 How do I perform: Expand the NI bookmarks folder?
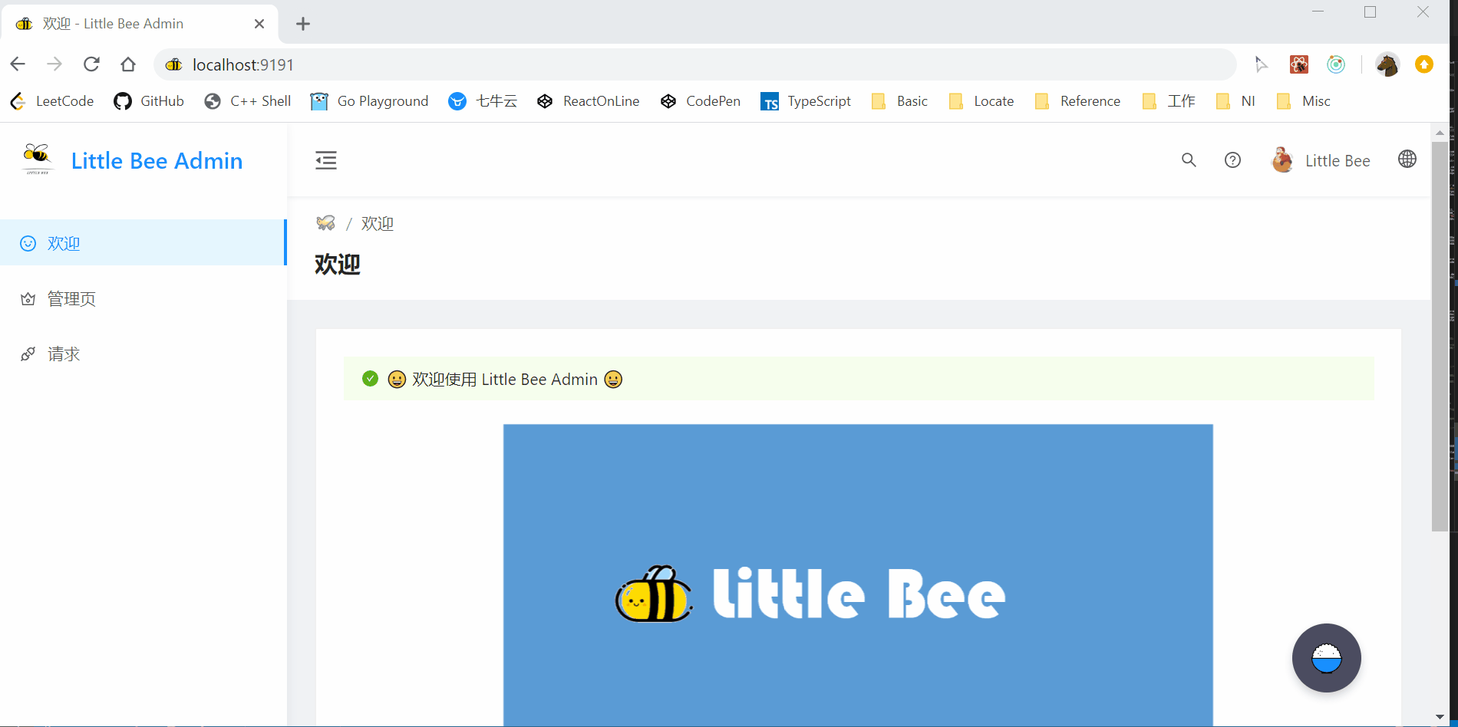click(1235, 101)
